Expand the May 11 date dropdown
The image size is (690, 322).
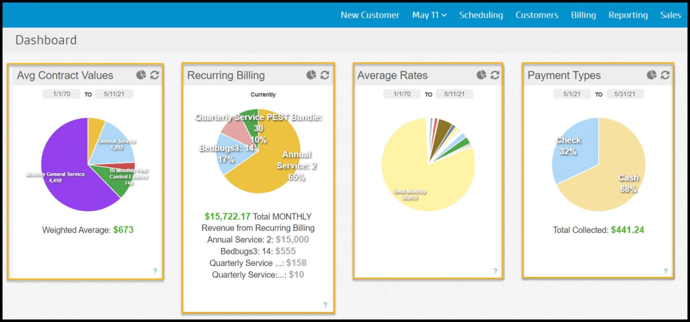point(429,15)
